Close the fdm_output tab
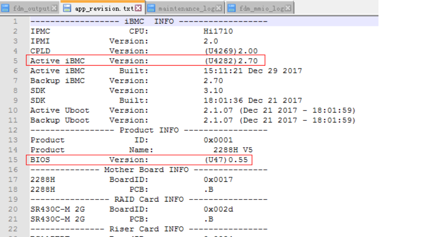Viewport: 423px width, 237px height. 54,8
